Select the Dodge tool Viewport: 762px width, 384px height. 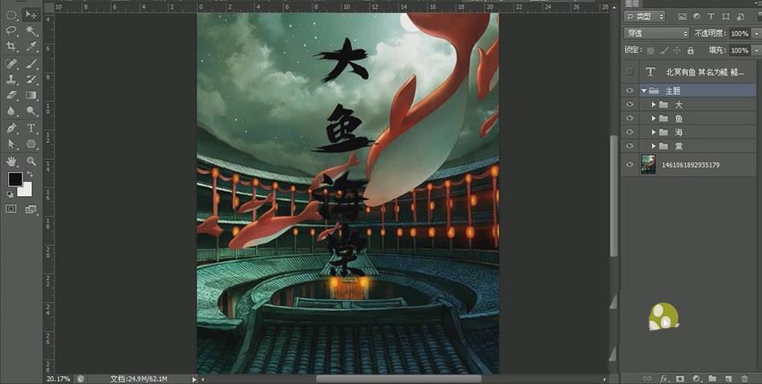point(31,111)
